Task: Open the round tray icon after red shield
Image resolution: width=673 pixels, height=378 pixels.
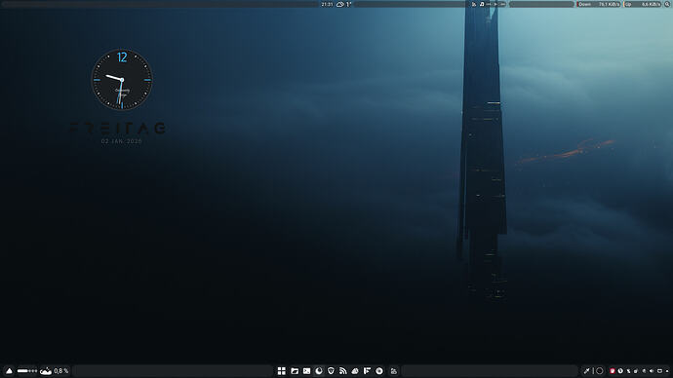Action: point(620,371)
